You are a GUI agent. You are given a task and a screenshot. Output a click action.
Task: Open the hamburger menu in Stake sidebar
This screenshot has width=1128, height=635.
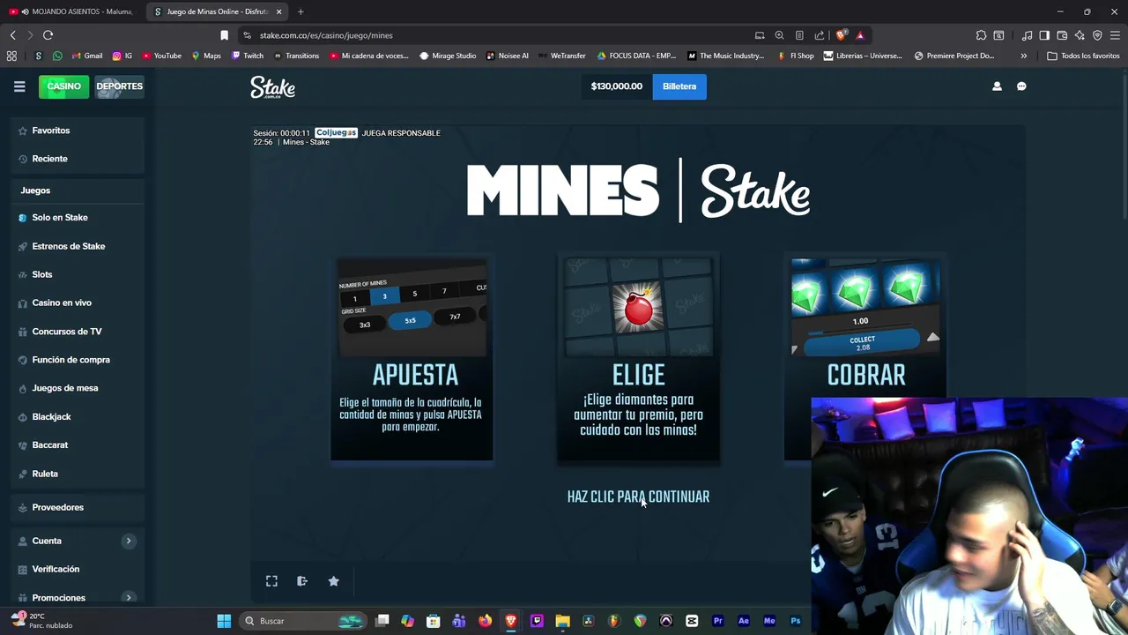pyautogui.click(x=19, y=86)
